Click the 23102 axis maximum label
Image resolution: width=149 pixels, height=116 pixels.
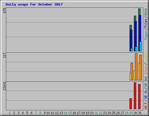[x=4, y=86]
